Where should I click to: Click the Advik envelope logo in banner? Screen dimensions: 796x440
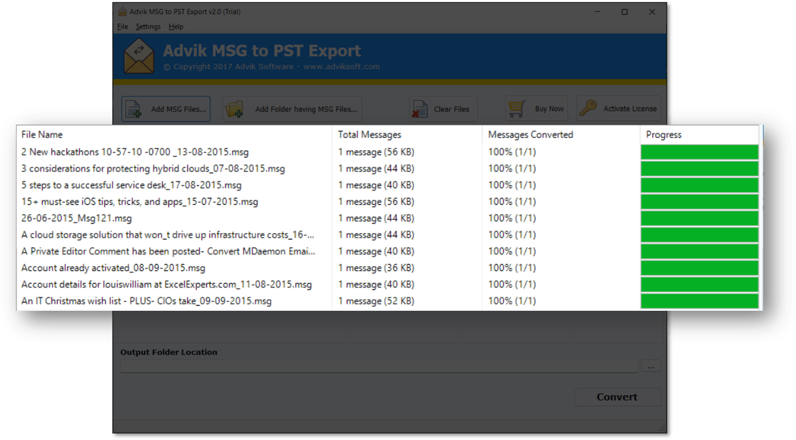tap(139, 56)
